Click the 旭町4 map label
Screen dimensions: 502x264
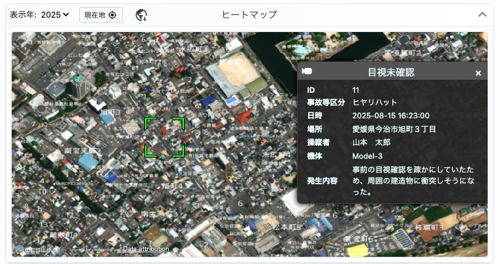pyautogui.click(x=172, y=186)
